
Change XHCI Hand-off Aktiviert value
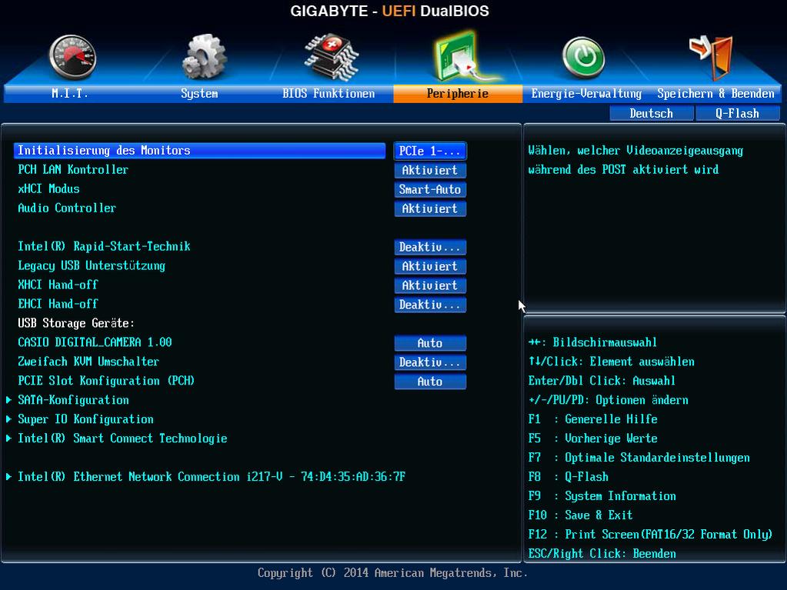[430, 285]
